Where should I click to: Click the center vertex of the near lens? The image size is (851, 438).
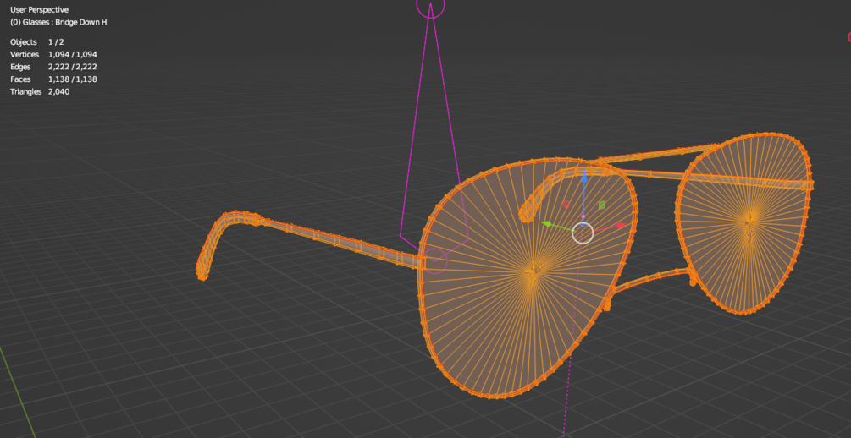coord(534,270)
